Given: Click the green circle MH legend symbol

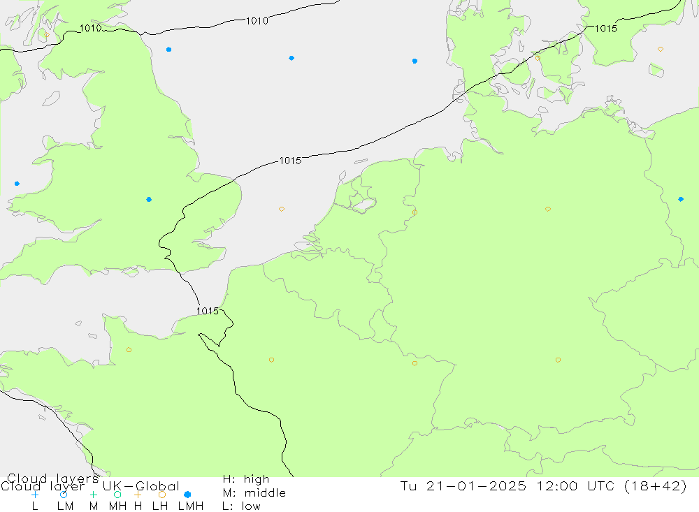Looking at the screenshot, I should click(x=117, y=495).
